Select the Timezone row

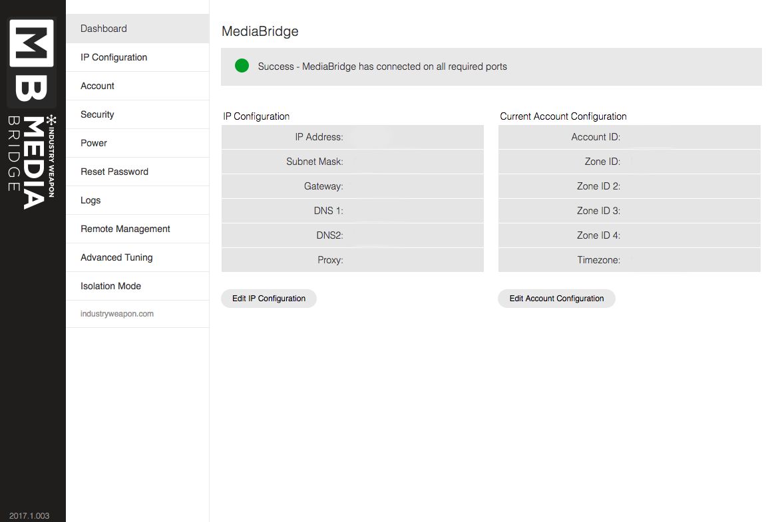point(630,260)
